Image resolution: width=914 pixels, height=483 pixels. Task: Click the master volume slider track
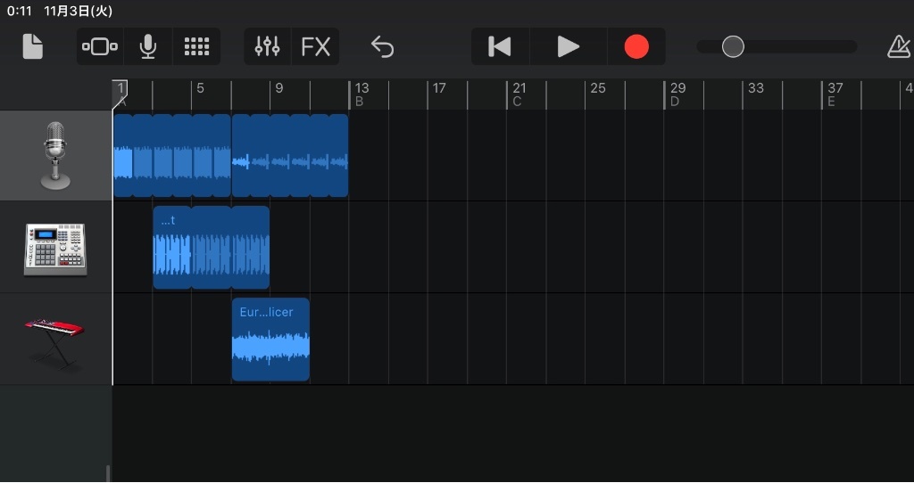pos(777,46)
